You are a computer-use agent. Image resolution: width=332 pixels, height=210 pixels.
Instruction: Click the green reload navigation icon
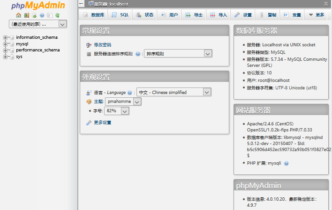click(57, 15)
